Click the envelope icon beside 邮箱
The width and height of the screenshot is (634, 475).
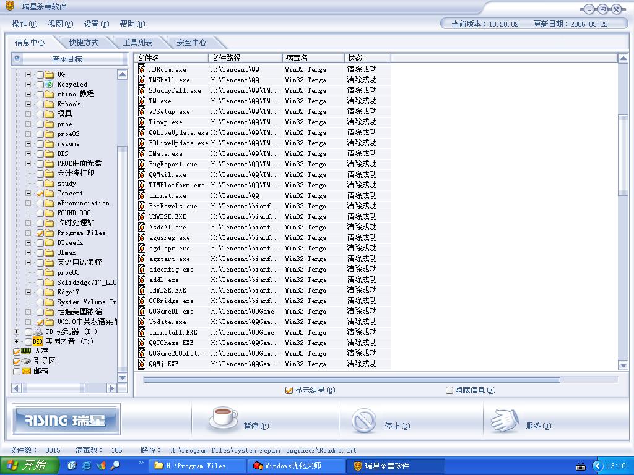tap(26, 371)
